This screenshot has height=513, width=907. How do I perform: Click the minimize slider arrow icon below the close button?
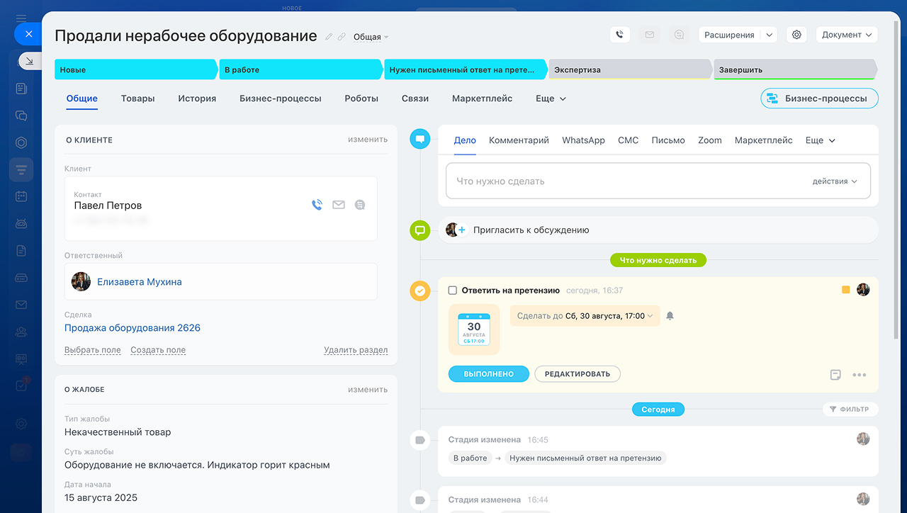pos(30,62)
